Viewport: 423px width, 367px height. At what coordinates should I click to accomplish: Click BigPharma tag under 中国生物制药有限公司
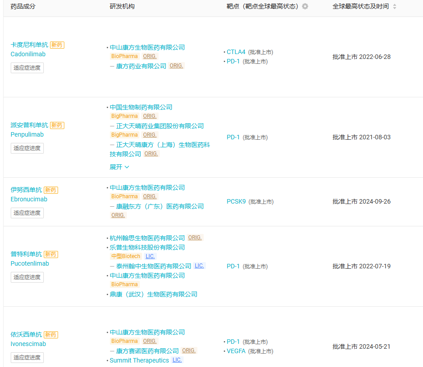[x=124, y=116]
